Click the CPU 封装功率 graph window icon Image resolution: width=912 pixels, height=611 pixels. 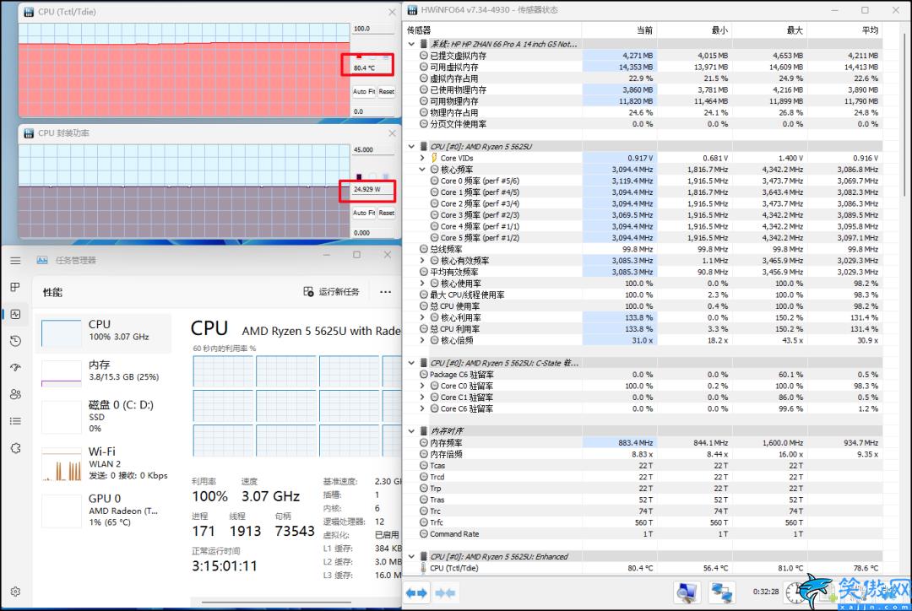click(29, 133)
